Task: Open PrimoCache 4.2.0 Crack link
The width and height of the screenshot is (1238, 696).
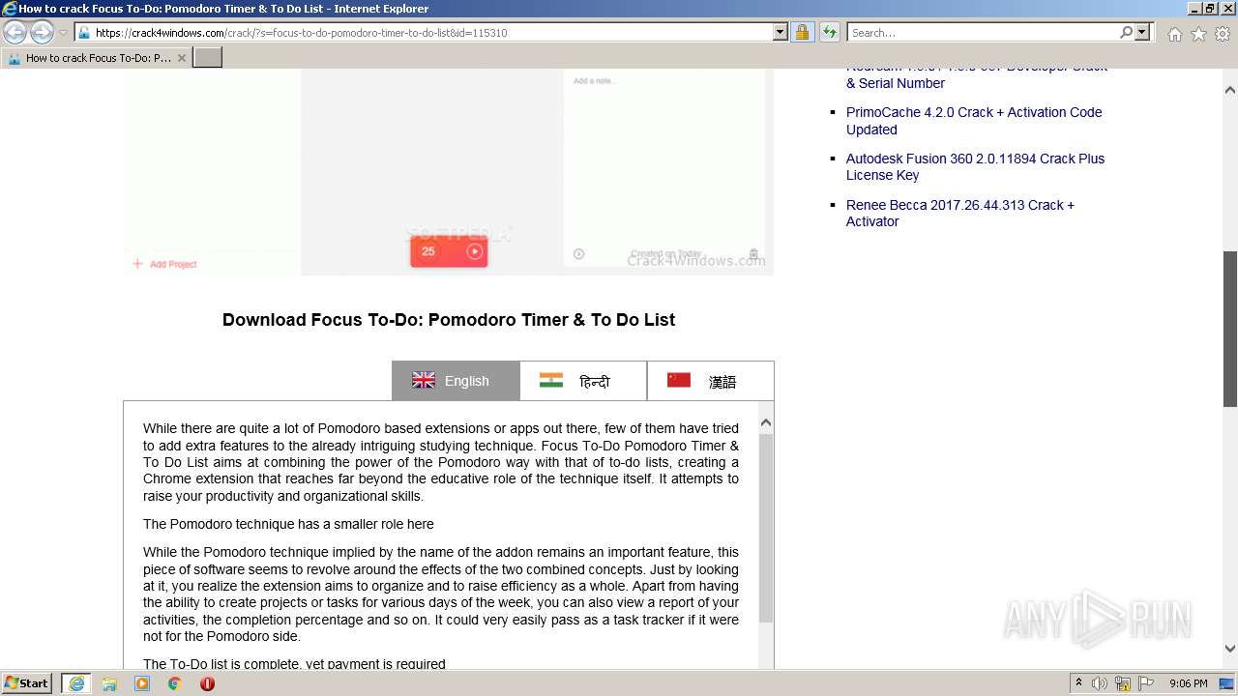Action: point(974,121)
